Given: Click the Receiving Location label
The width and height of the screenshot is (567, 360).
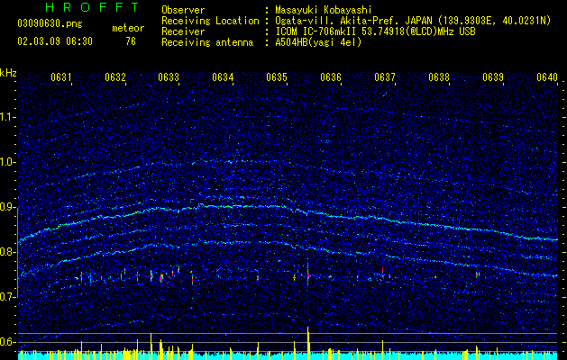Looking at the screenshot, I should tap(210, 21).
